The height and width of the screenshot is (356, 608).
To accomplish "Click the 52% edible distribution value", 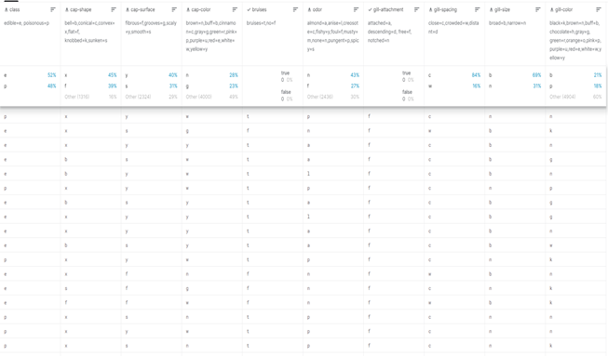I will point(51,75).
